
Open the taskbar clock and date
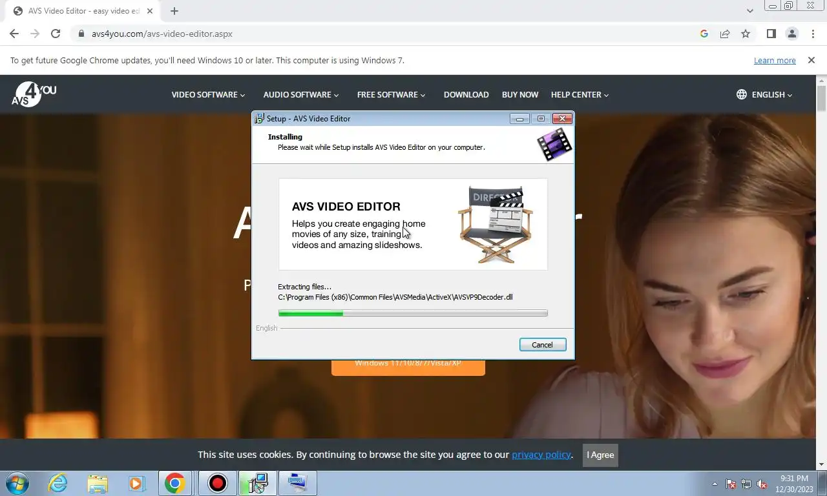795,484
